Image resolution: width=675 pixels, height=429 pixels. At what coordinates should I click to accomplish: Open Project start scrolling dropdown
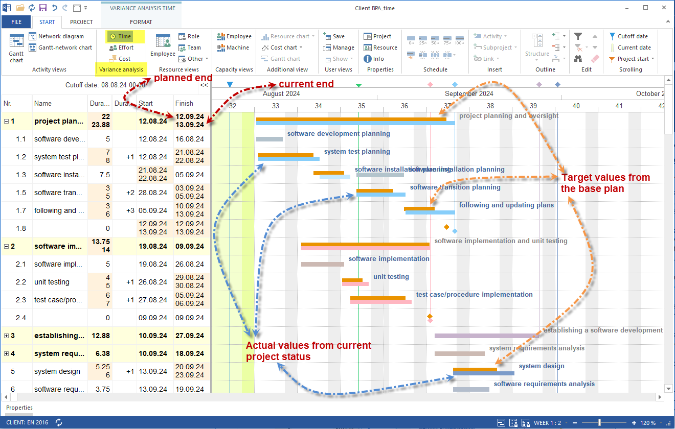coord(631,59)
